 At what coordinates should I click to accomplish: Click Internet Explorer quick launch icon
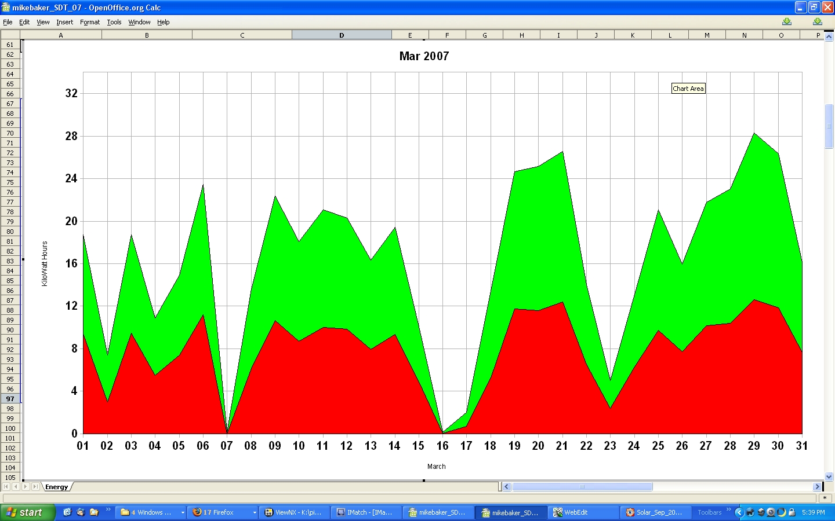click(67, 512)
